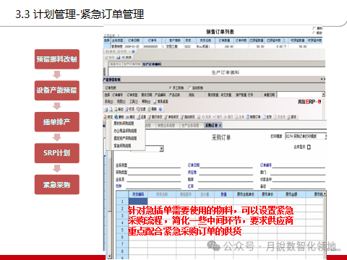Choose 紧急采购流程 from the popup menu
This screenshot has width=347, height=260.
point(122,146)
